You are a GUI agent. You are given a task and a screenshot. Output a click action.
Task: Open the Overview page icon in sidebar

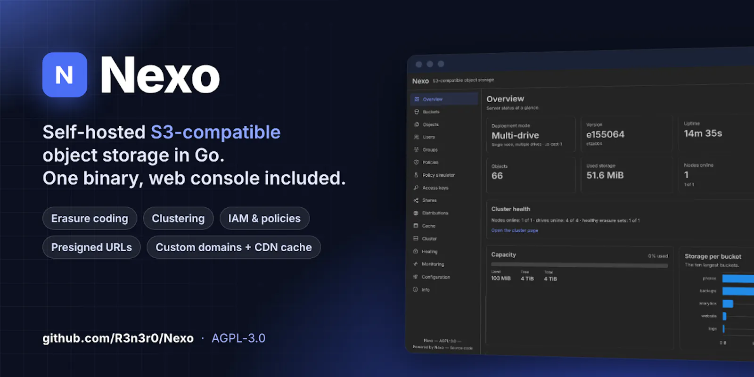point(417,99)
